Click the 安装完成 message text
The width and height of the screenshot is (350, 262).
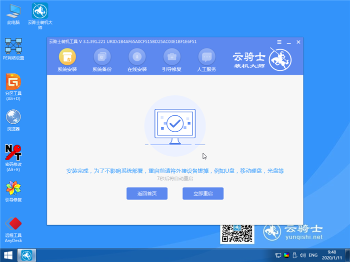point(175,171)
